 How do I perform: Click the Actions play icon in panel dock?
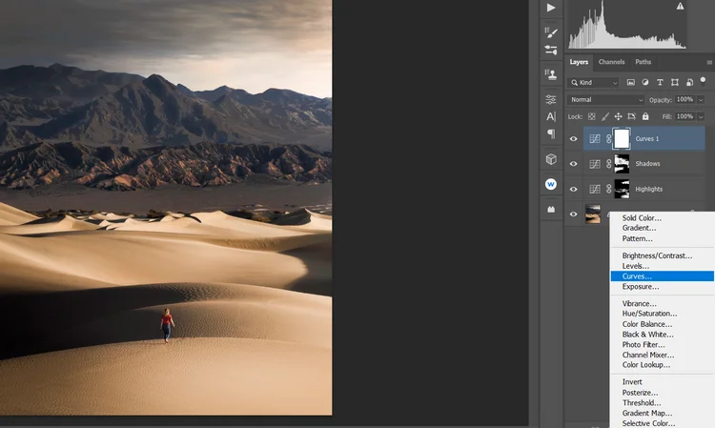(x=551, y=8)
